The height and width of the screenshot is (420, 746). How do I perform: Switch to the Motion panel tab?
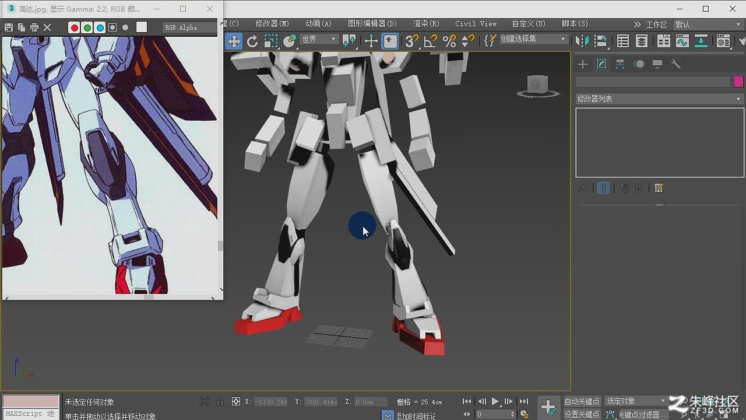(639, 64)
